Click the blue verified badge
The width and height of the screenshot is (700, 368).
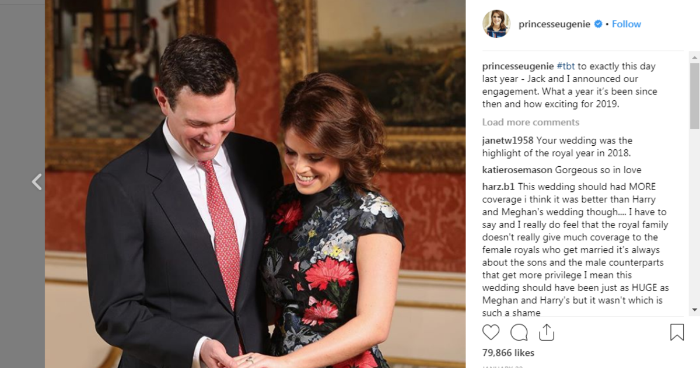click(598, 24)
